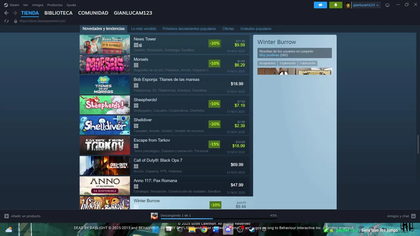Click the Anno 117: Pax Romana title

pos(155,181)
